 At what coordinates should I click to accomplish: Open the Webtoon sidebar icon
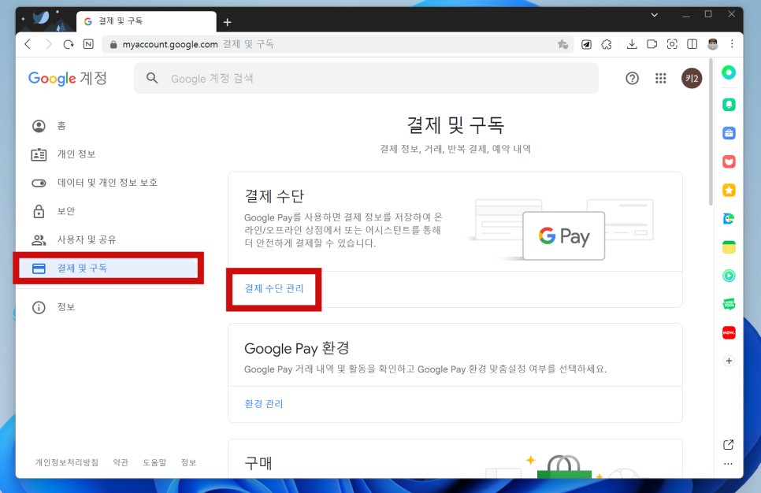click(x=729, y=304)
